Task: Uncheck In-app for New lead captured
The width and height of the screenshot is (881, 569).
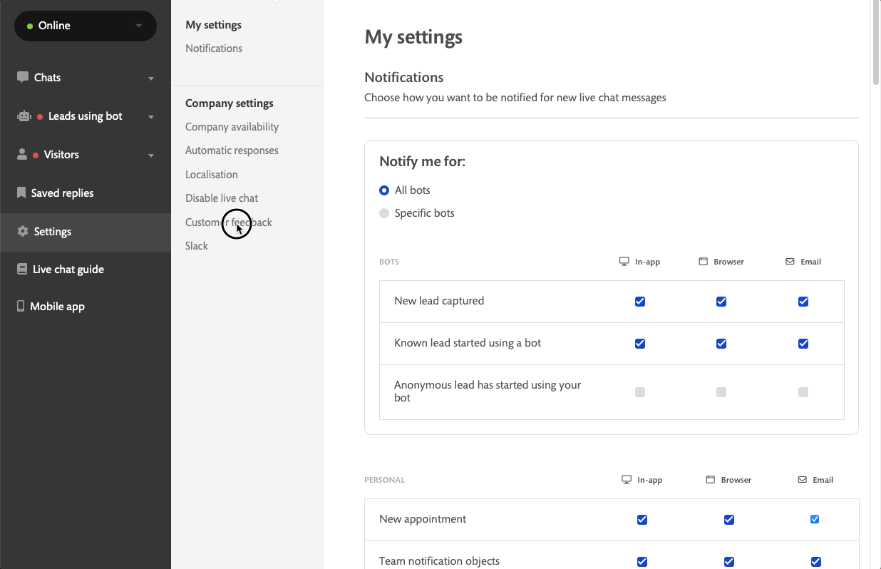Action: tap(640, 302)
